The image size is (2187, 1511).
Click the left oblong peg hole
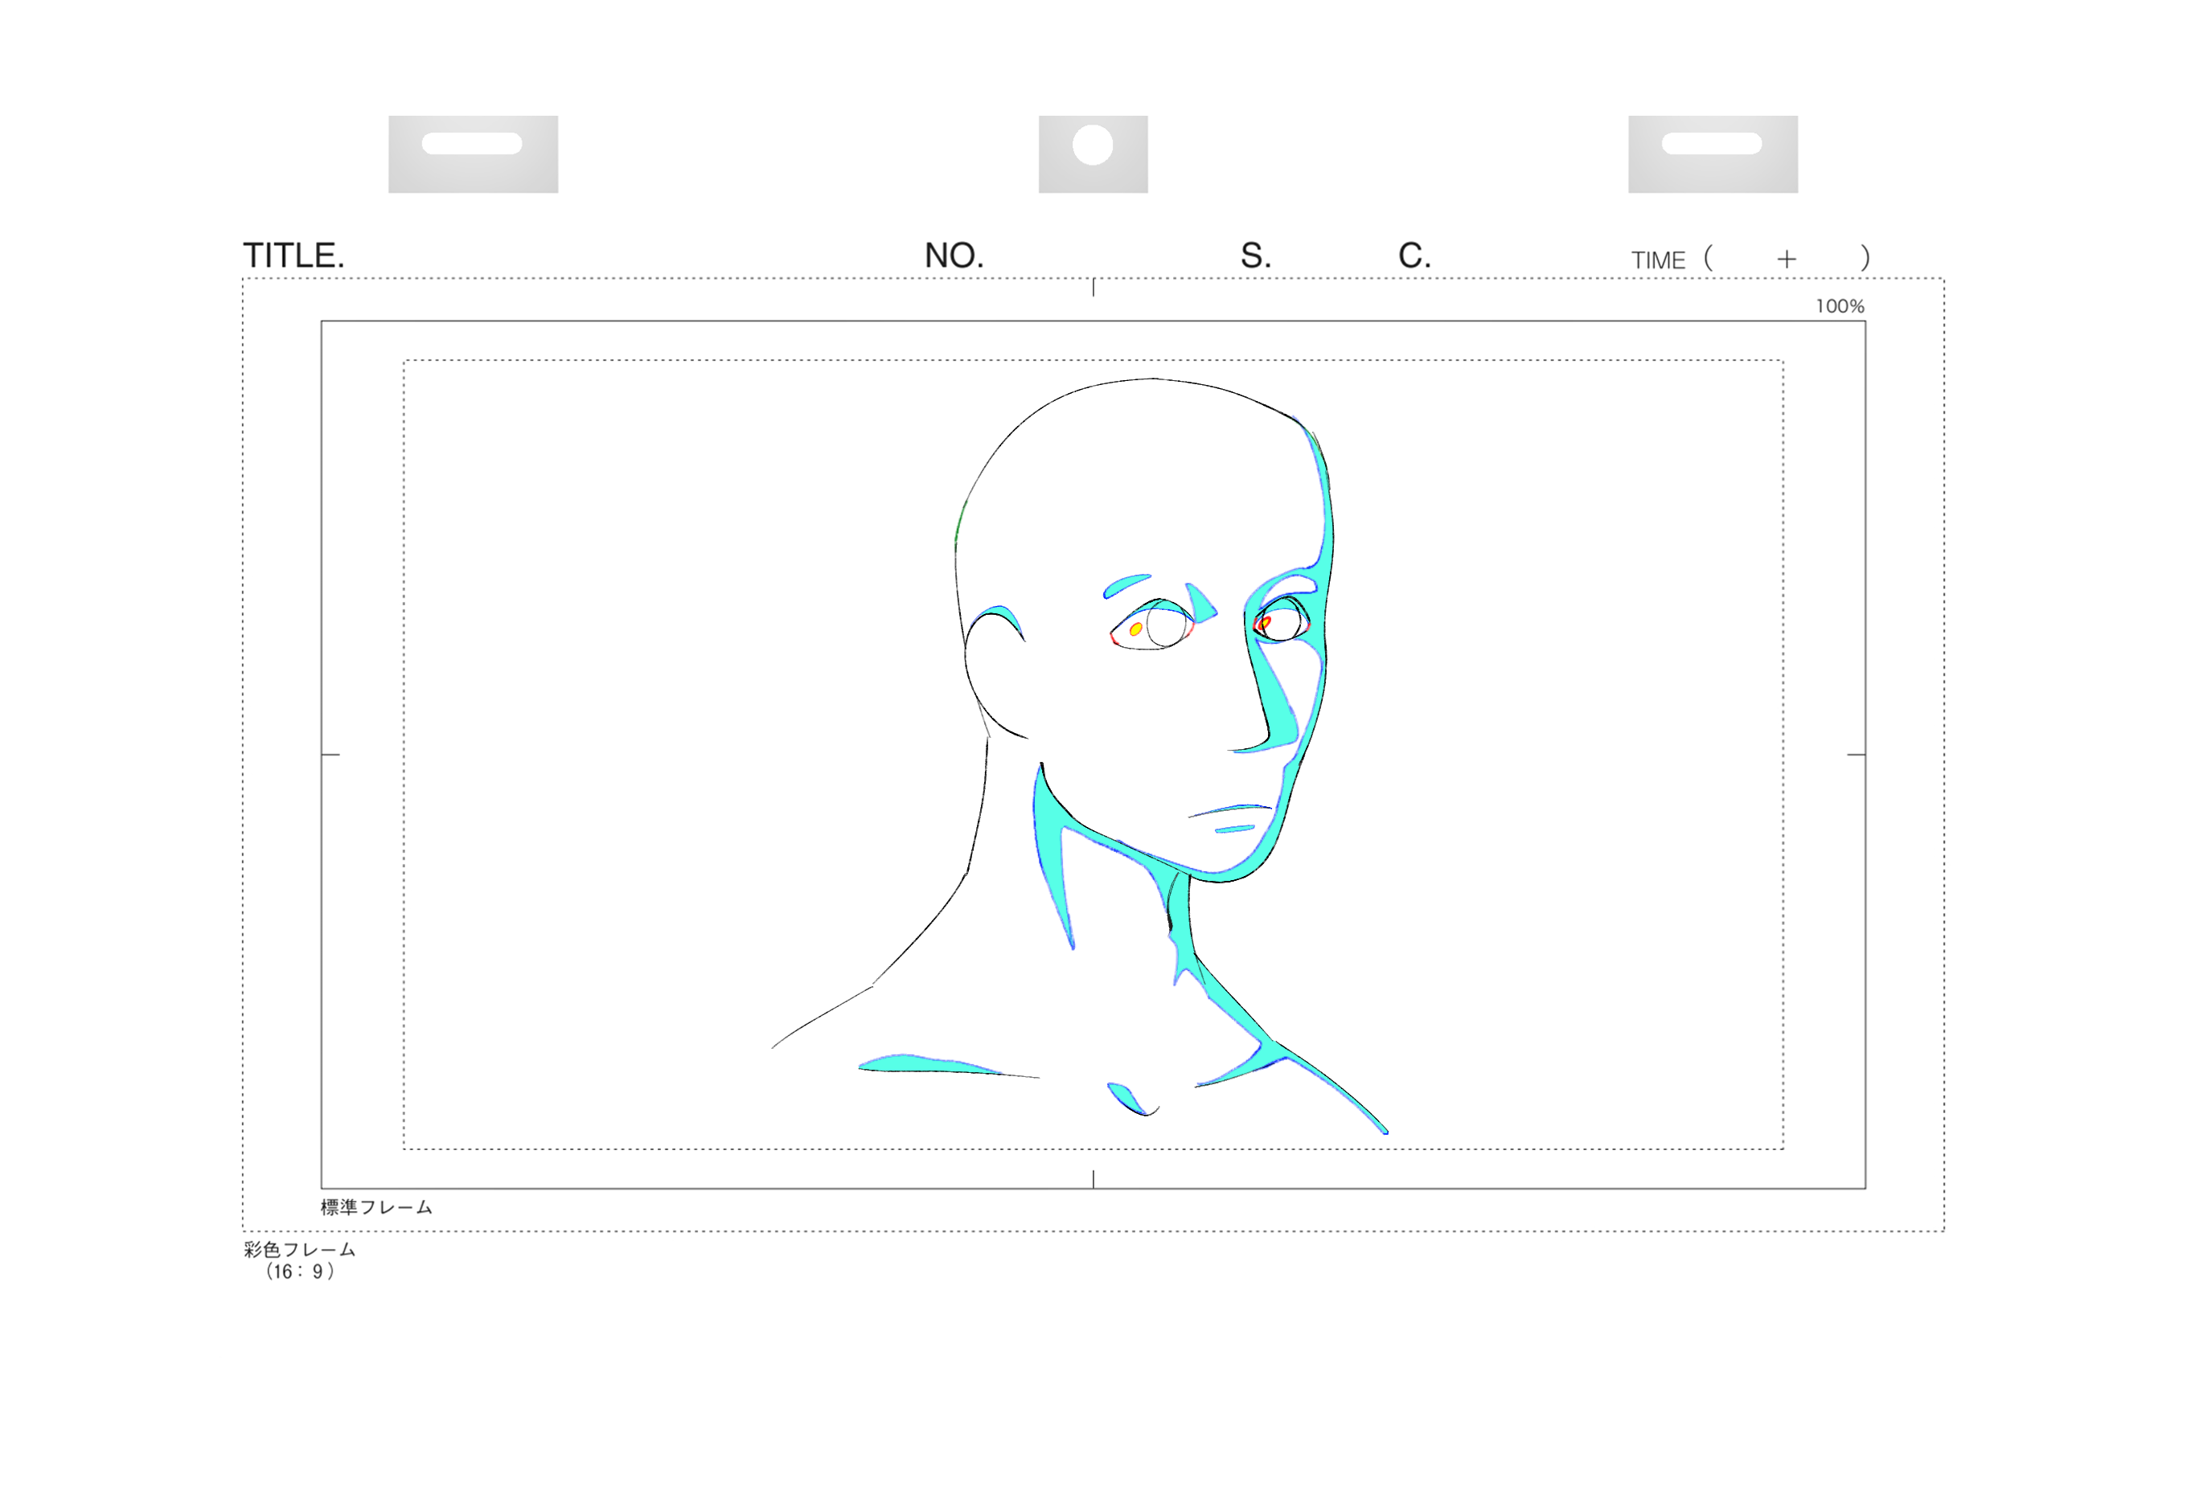472,144
